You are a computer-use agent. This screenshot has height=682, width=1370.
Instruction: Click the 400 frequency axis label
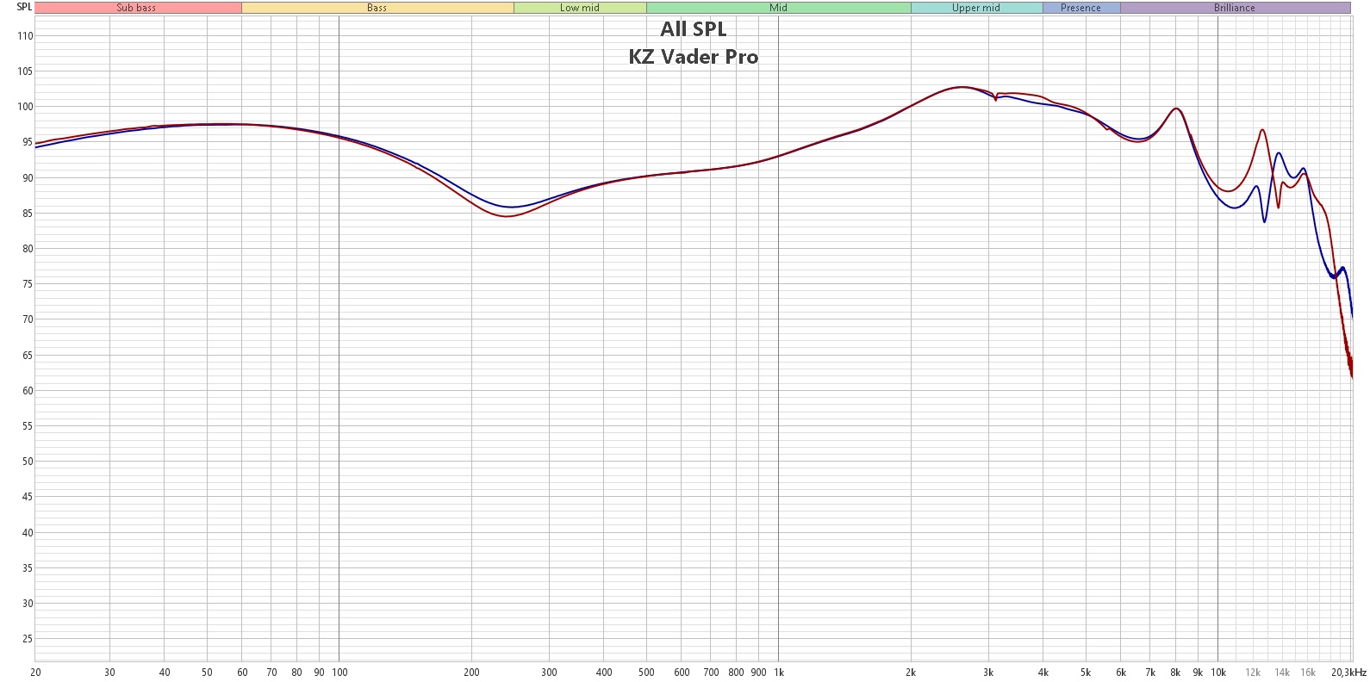pyautogui.click(x=604, y=673)
